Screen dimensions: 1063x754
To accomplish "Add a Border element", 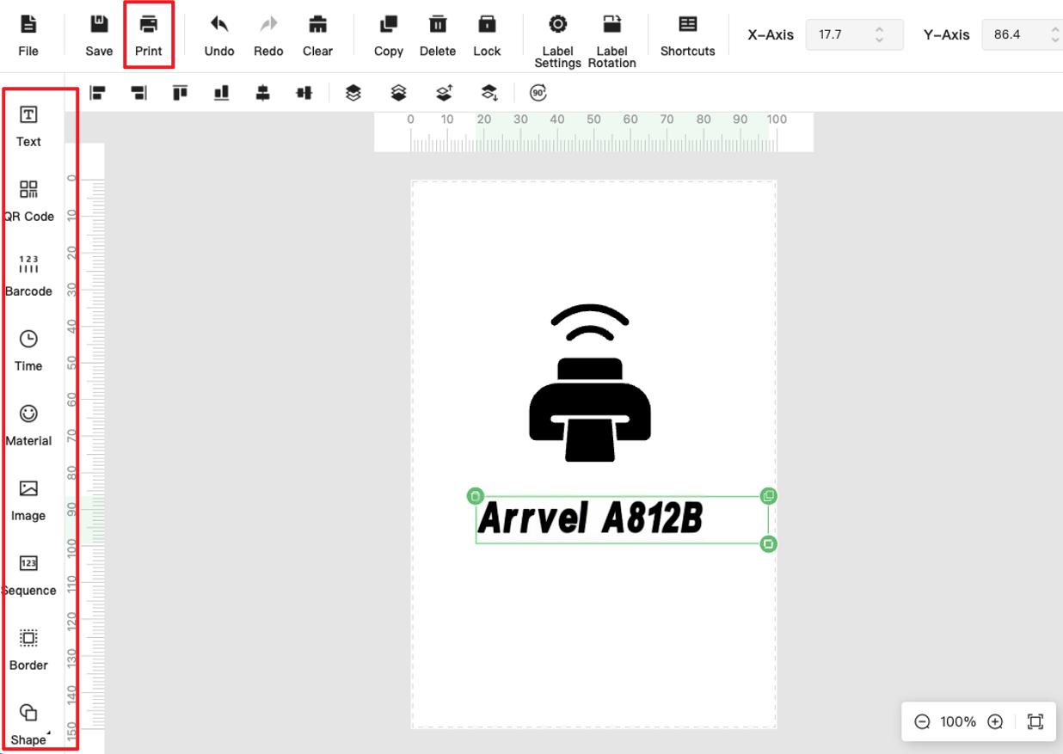I will coord(28,649).
